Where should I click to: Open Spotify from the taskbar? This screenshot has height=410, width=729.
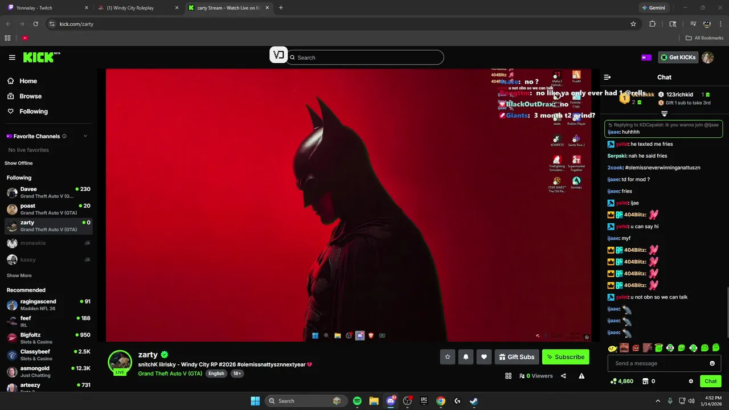pos(357,401)
